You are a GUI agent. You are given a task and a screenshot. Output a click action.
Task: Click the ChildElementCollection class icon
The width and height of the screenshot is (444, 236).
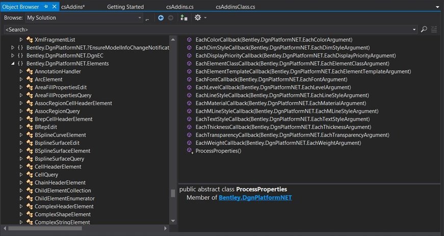coord(30,190)
